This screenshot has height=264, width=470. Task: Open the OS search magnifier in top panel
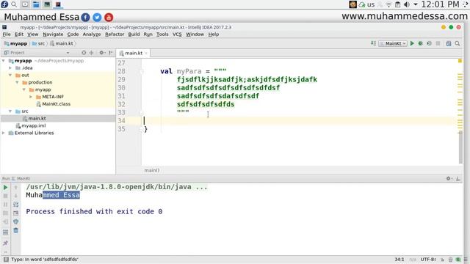(x=14, y=4)
